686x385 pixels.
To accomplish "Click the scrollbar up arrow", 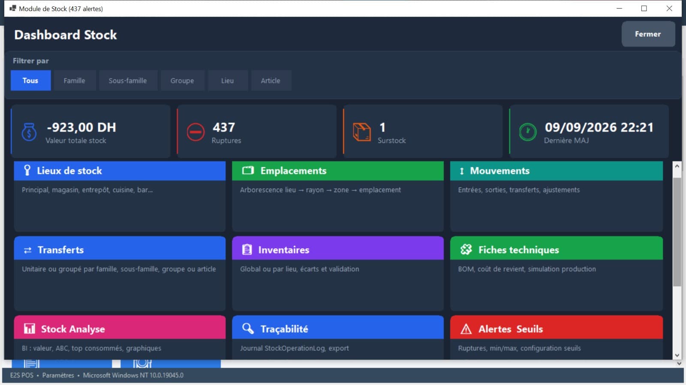I will [x=677, y=166].
